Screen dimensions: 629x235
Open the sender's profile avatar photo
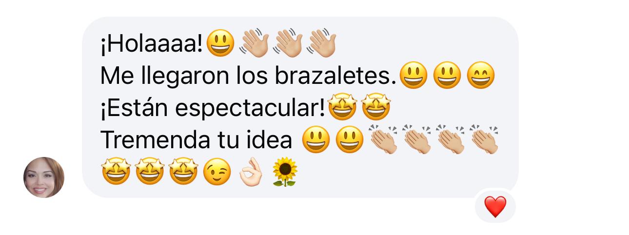(x=44, y=177)
